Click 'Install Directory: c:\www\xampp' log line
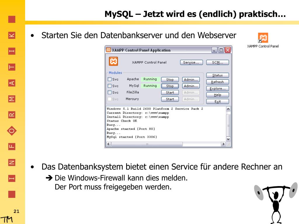Viewport: 299px width, 224px height. [138, 117]
